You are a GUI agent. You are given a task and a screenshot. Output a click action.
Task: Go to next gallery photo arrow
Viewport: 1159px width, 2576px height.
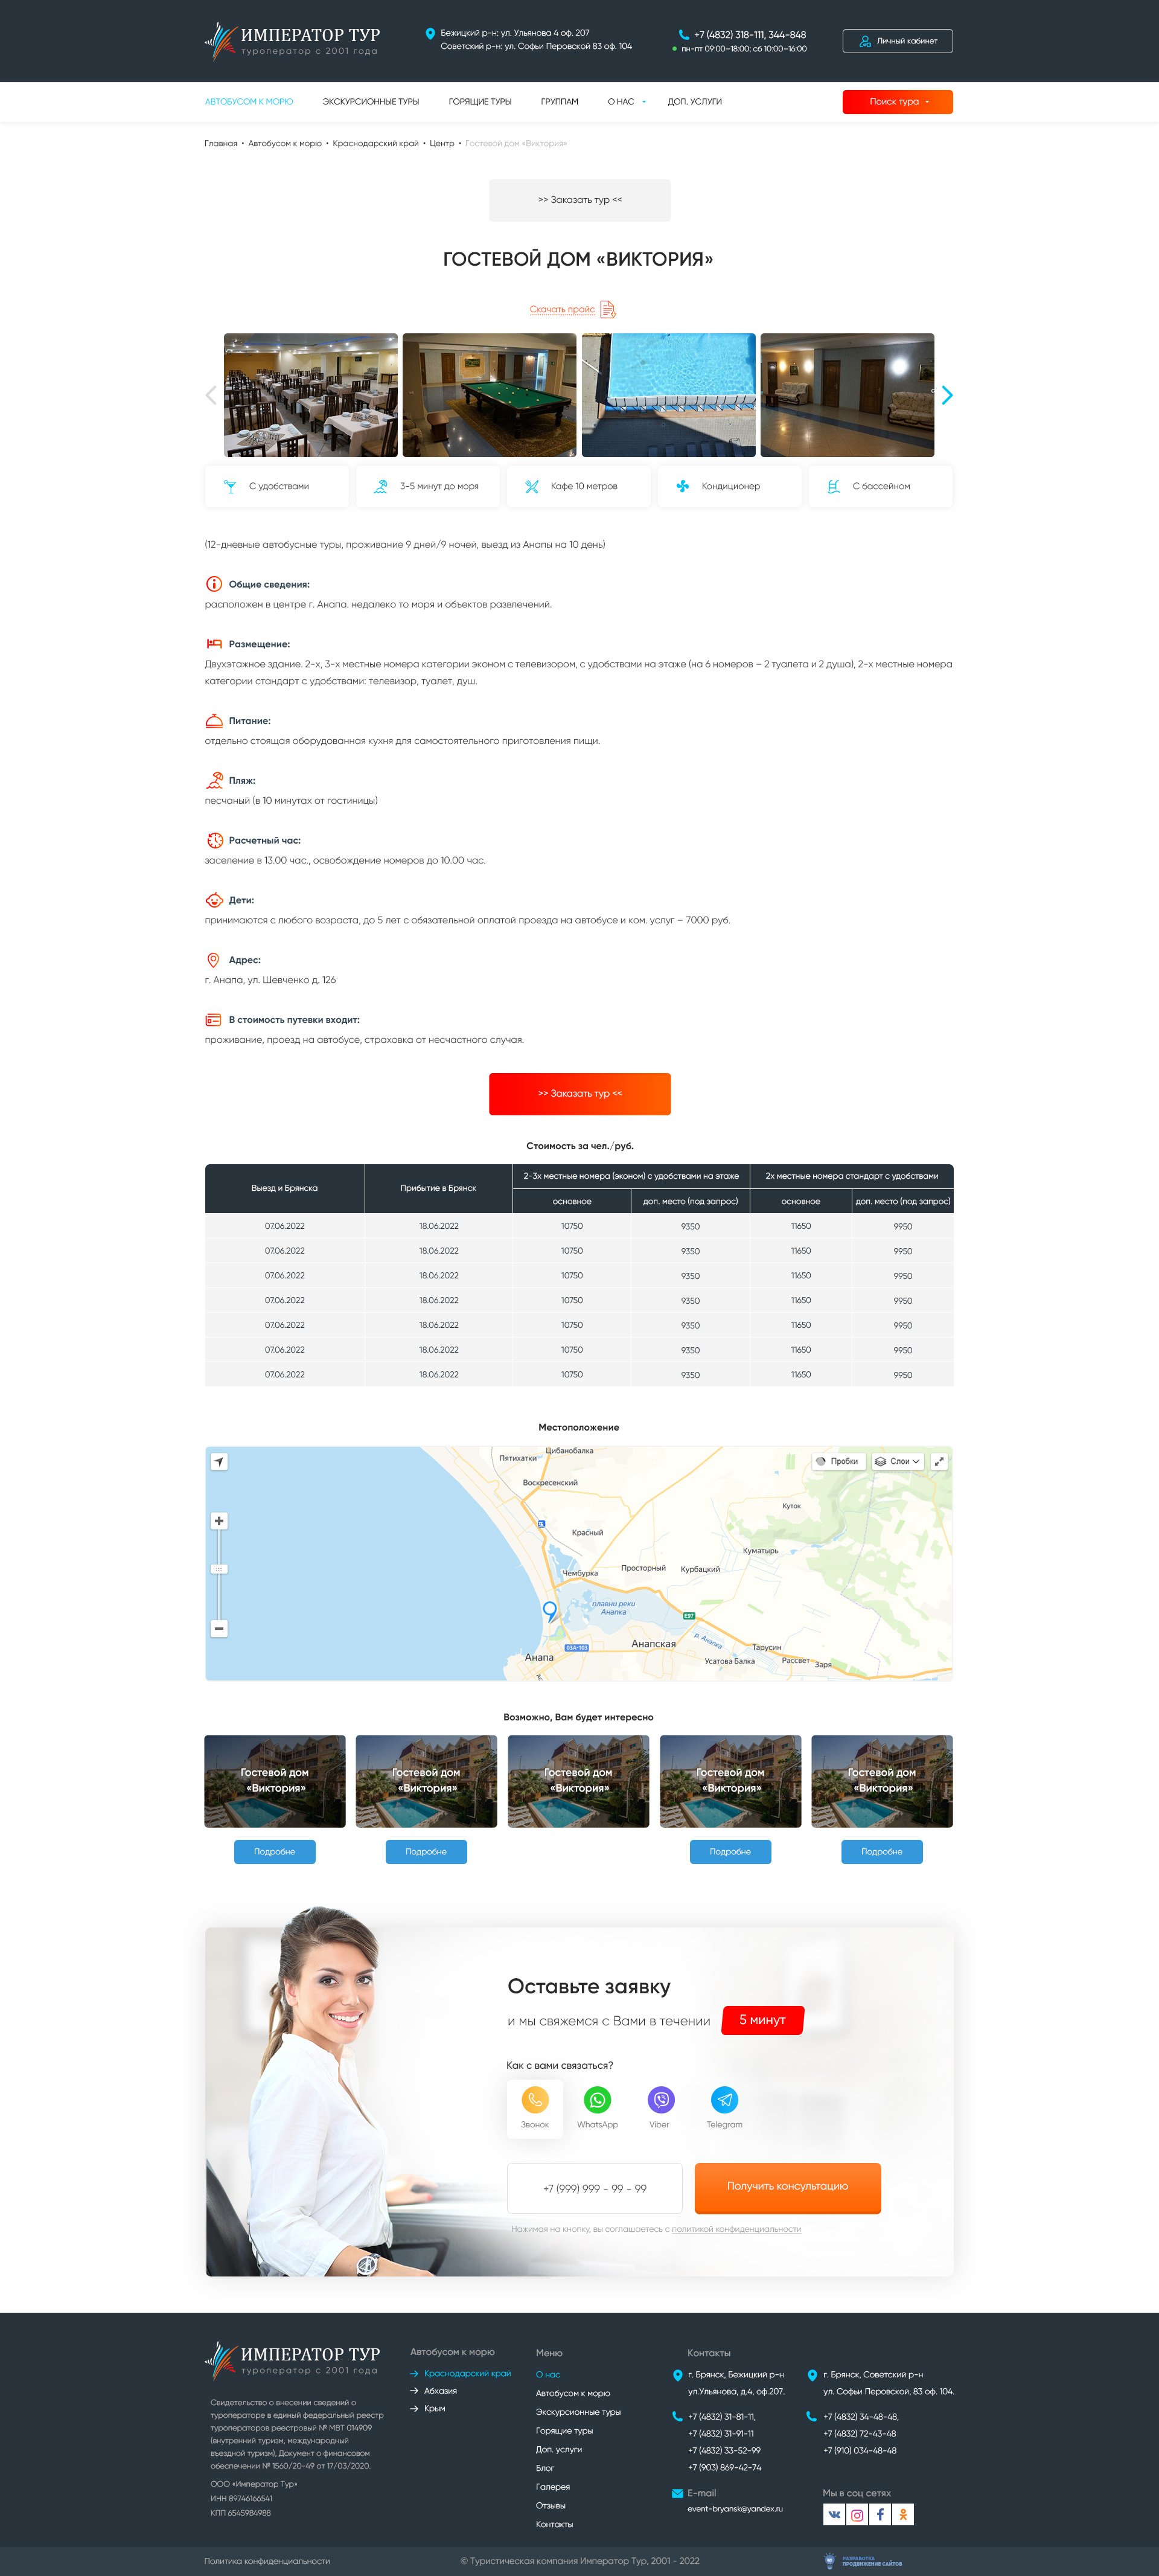(x=946, y=395)
